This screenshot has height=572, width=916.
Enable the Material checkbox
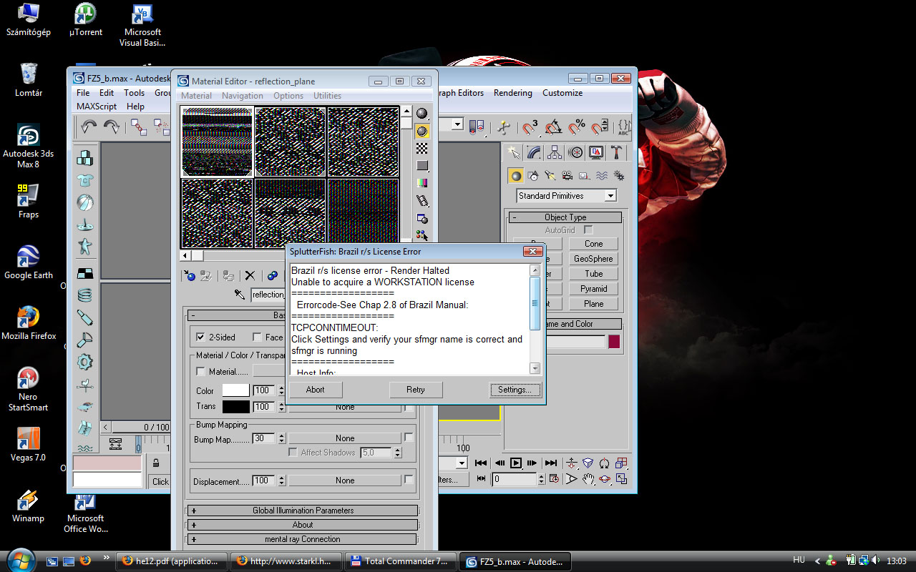(200, 372)
